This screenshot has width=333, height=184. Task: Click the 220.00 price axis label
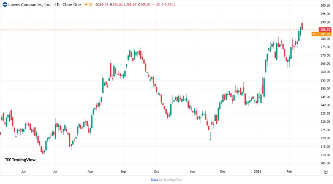(x=325, y=138)
